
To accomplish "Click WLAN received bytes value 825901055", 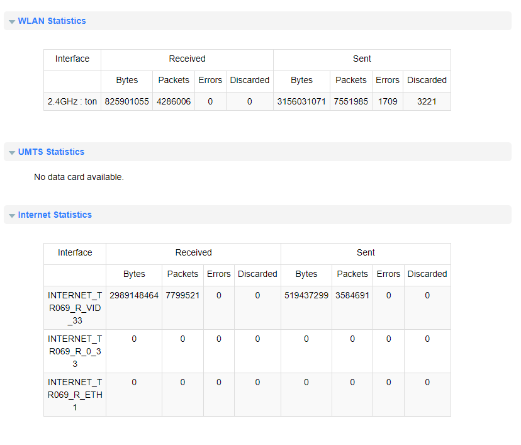I will pos(126,101).
